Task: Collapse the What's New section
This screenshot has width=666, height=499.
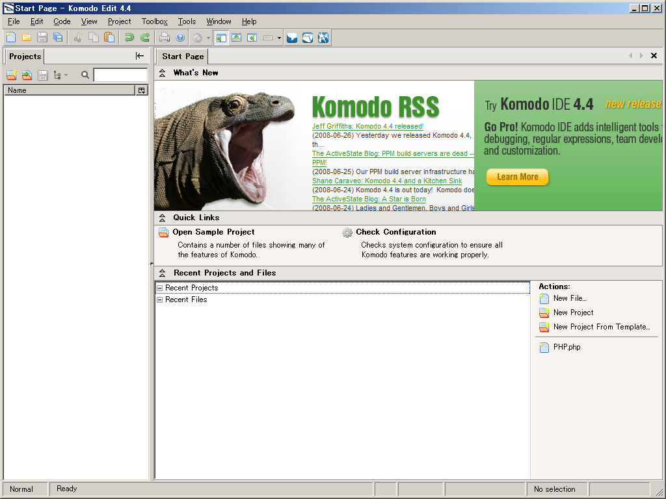Action: click(x=162, y=73)
